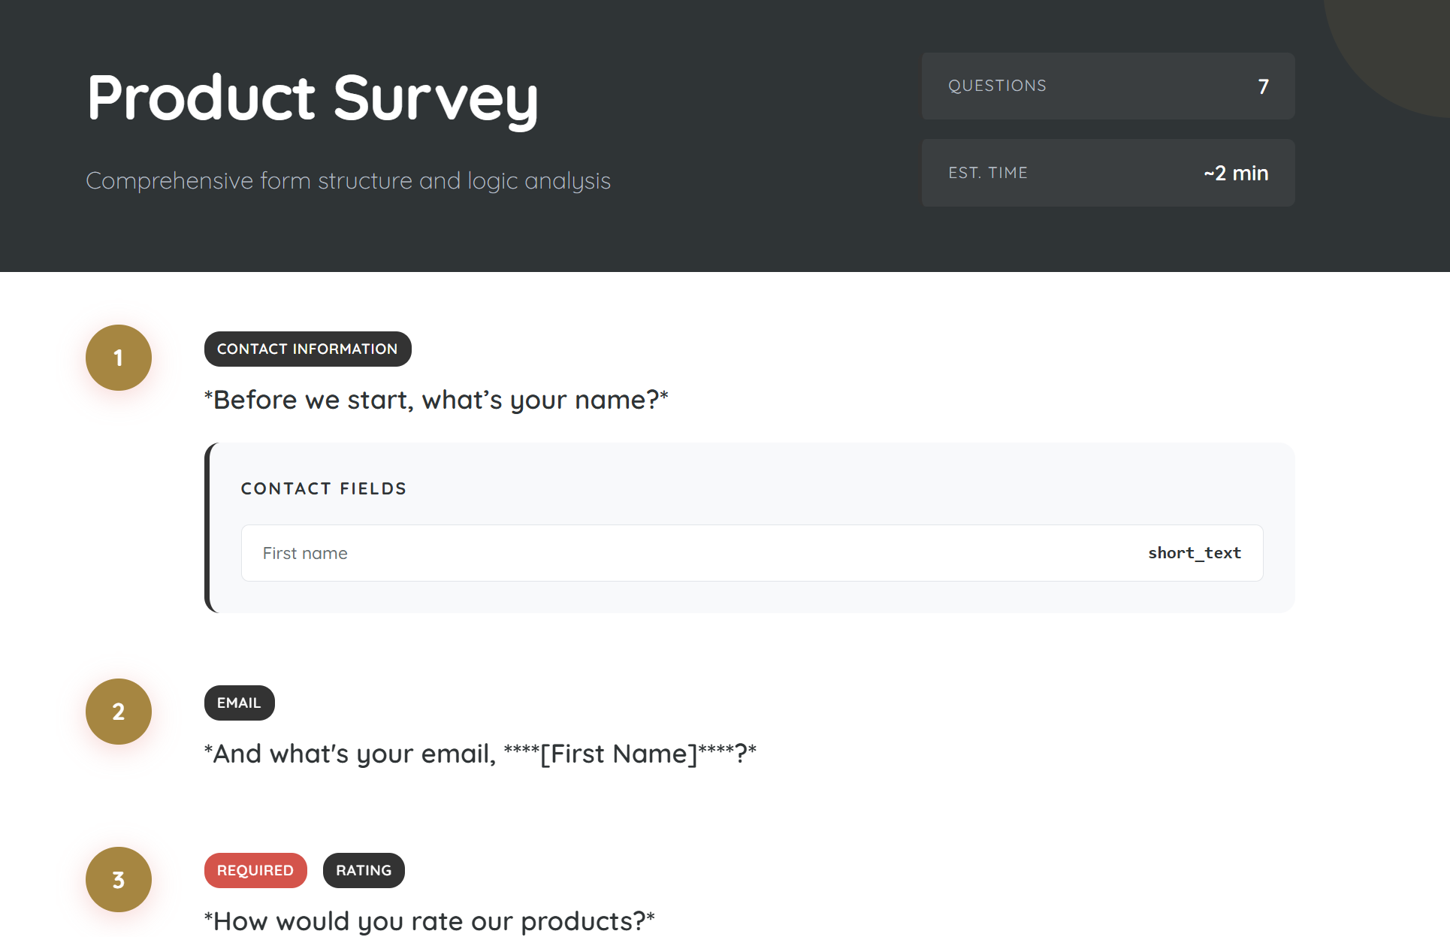Click the Email type badge
Image resolution: width=1450 pixels, height=937 pixels.
point(239,703)
